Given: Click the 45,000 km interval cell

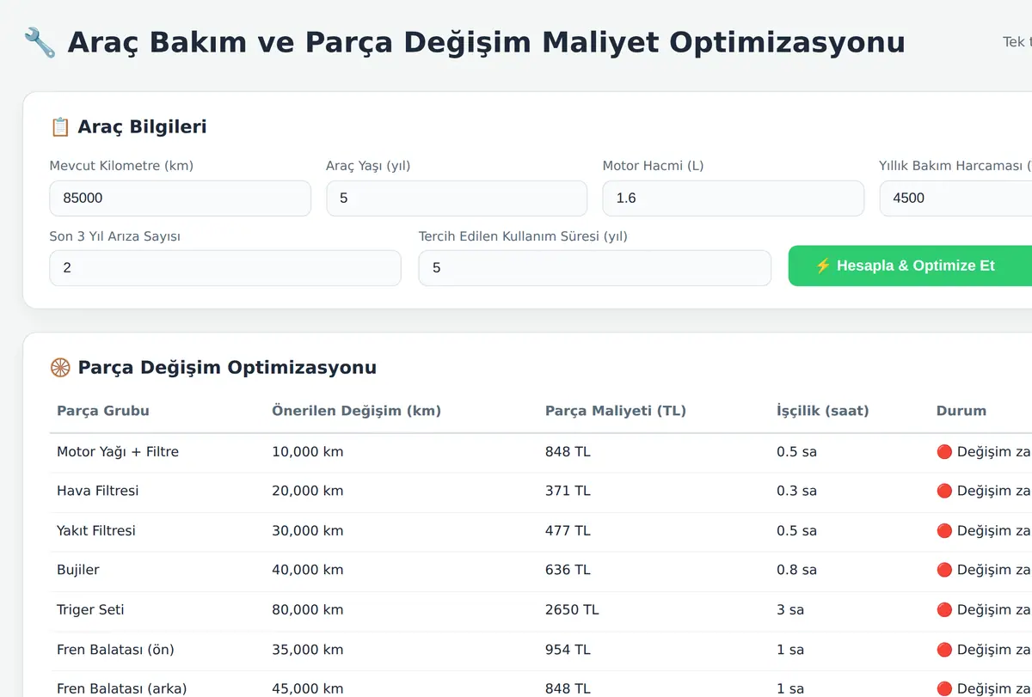Looking at the screenshot, I should tap(307, 689).
